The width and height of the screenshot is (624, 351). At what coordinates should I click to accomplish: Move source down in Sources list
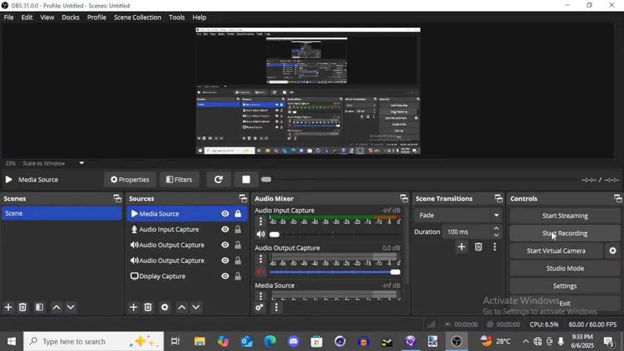point(196,307)
